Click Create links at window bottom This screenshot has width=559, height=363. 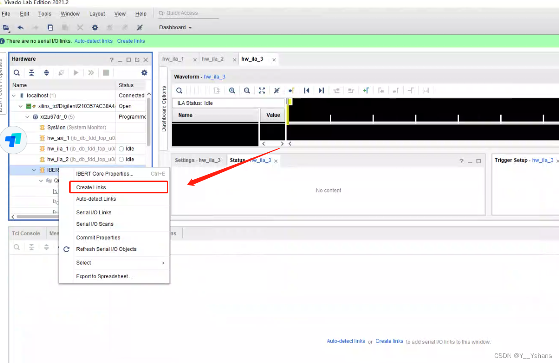coord(390,341)
